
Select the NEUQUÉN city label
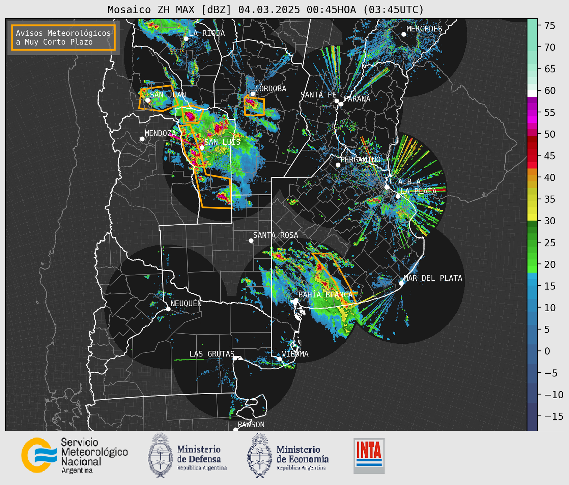click(186, 303)
